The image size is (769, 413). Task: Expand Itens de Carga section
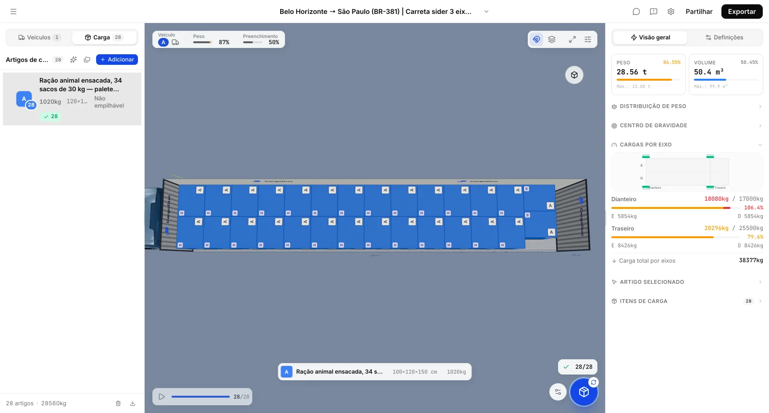687,301
